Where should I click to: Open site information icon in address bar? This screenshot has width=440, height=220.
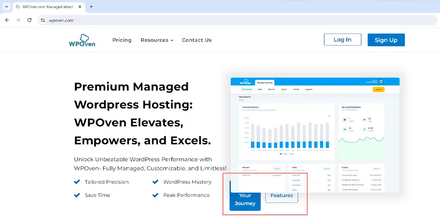[x=43, y=20]
